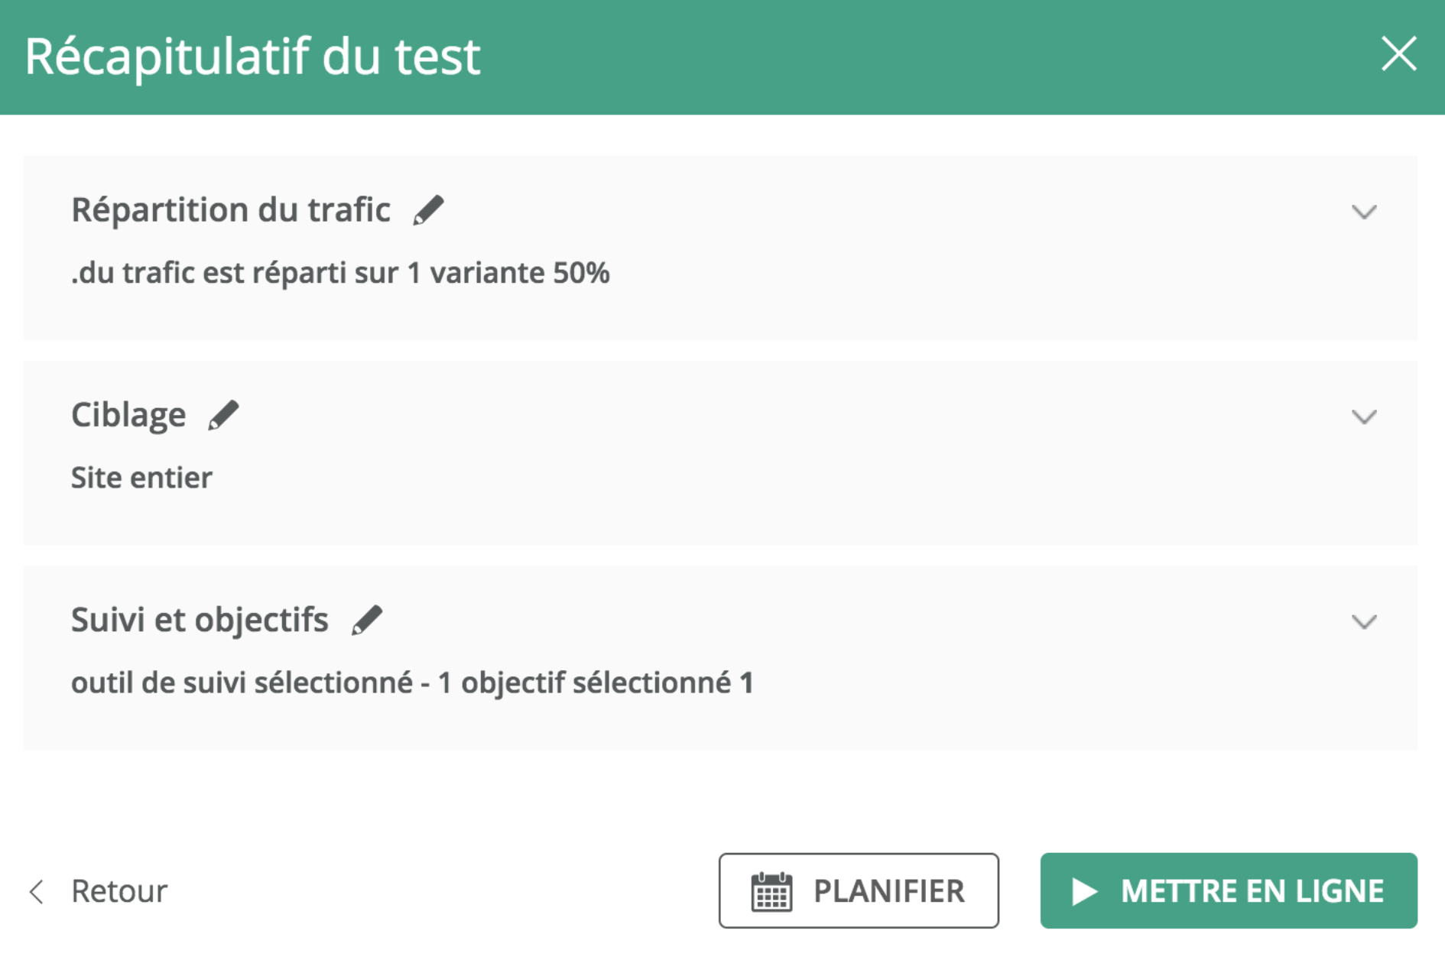Click the Site entier targeting summary
The height and width of the screenshot is (963, 1445).
tap(141, 478)
